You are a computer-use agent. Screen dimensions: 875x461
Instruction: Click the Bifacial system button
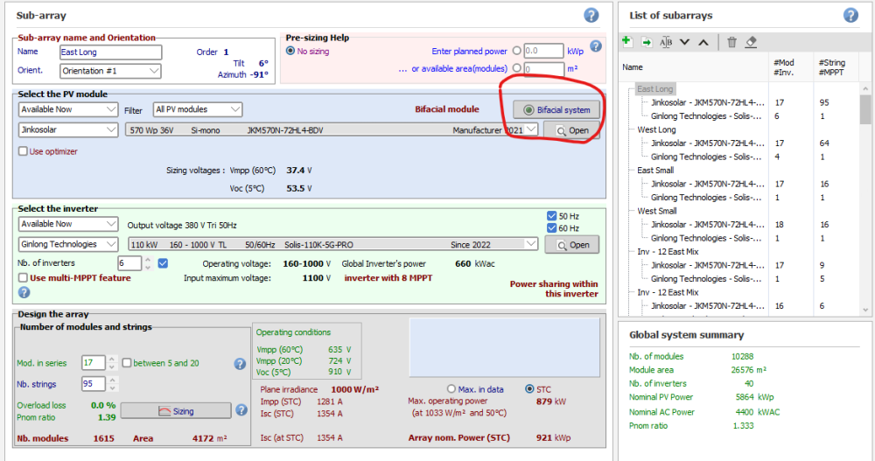pos(557,109)
